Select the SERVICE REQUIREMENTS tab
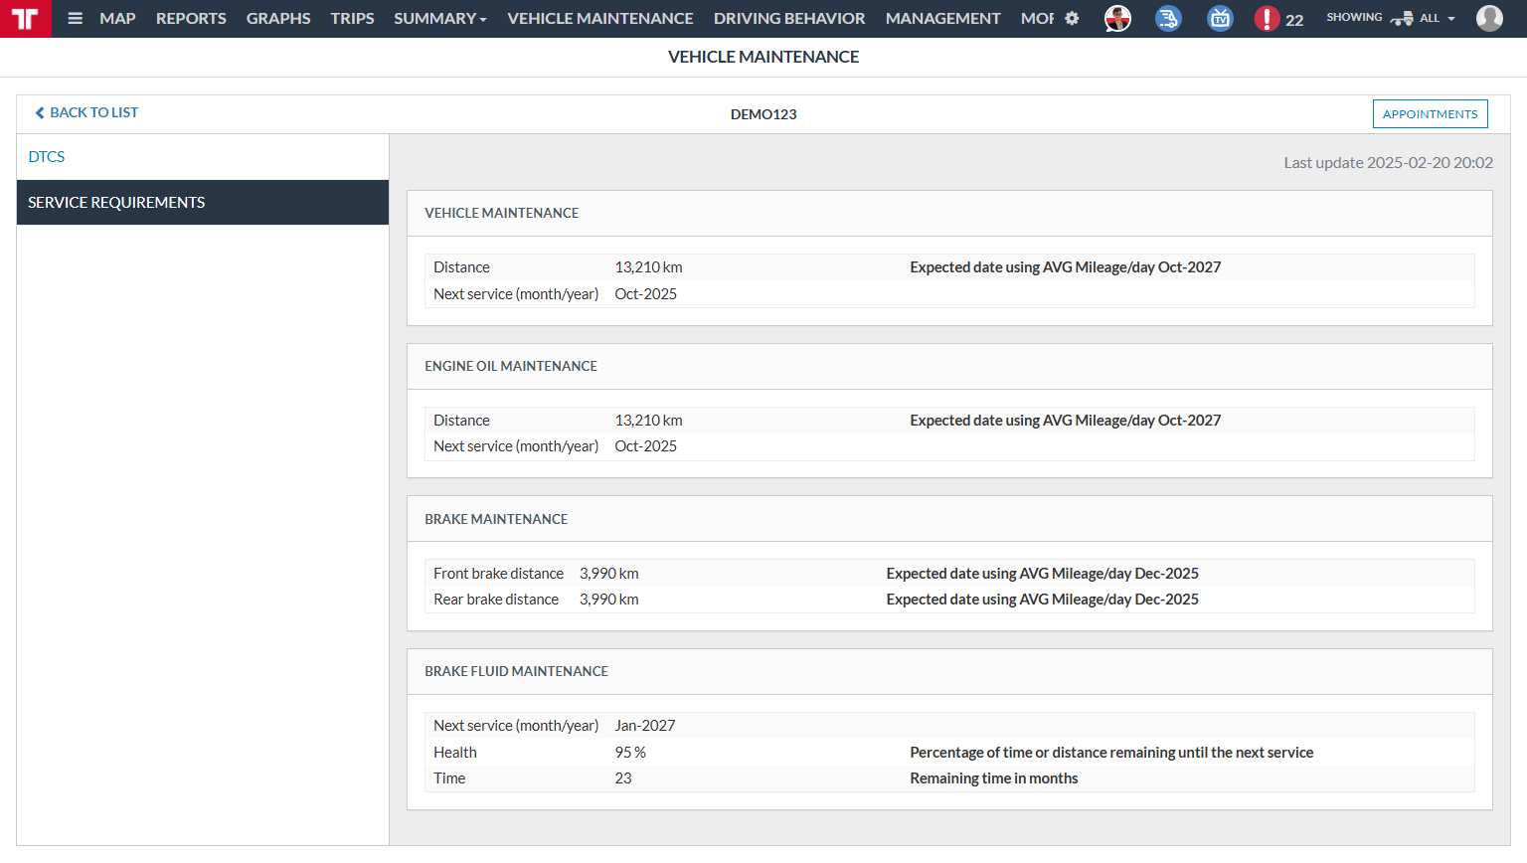Image resolution: width=1527 pixels, height=863 pixels. point(116,203)
